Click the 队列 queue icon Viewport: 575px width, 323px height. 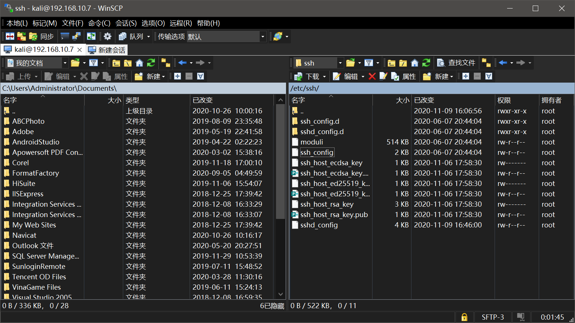pyautogui.click(x=131, y=36)
